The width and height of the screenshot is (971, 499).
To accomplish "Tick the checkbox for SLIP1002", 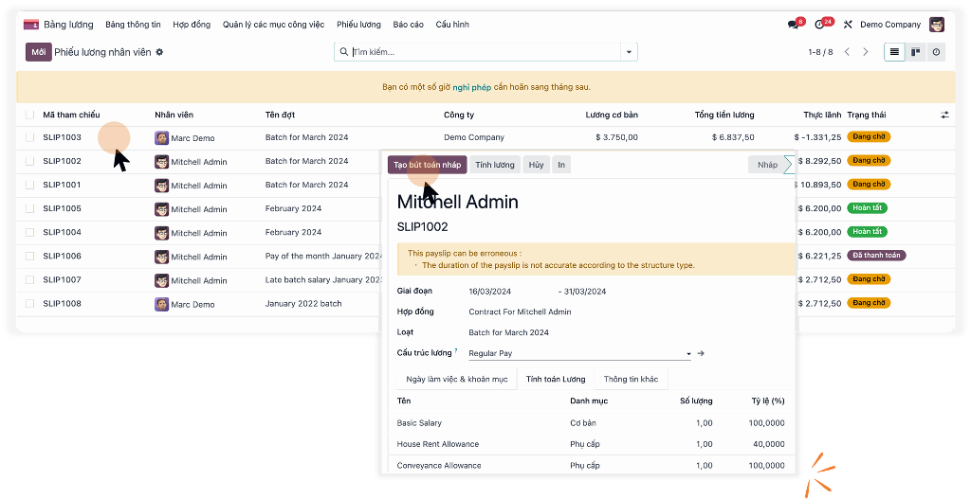I will pos(29,161).
